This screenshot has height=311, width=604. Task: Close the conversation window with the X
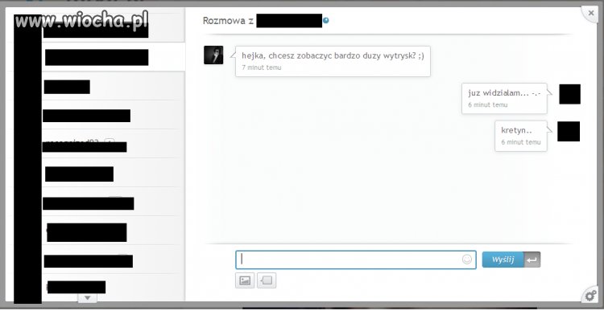(x=591, y=13)
